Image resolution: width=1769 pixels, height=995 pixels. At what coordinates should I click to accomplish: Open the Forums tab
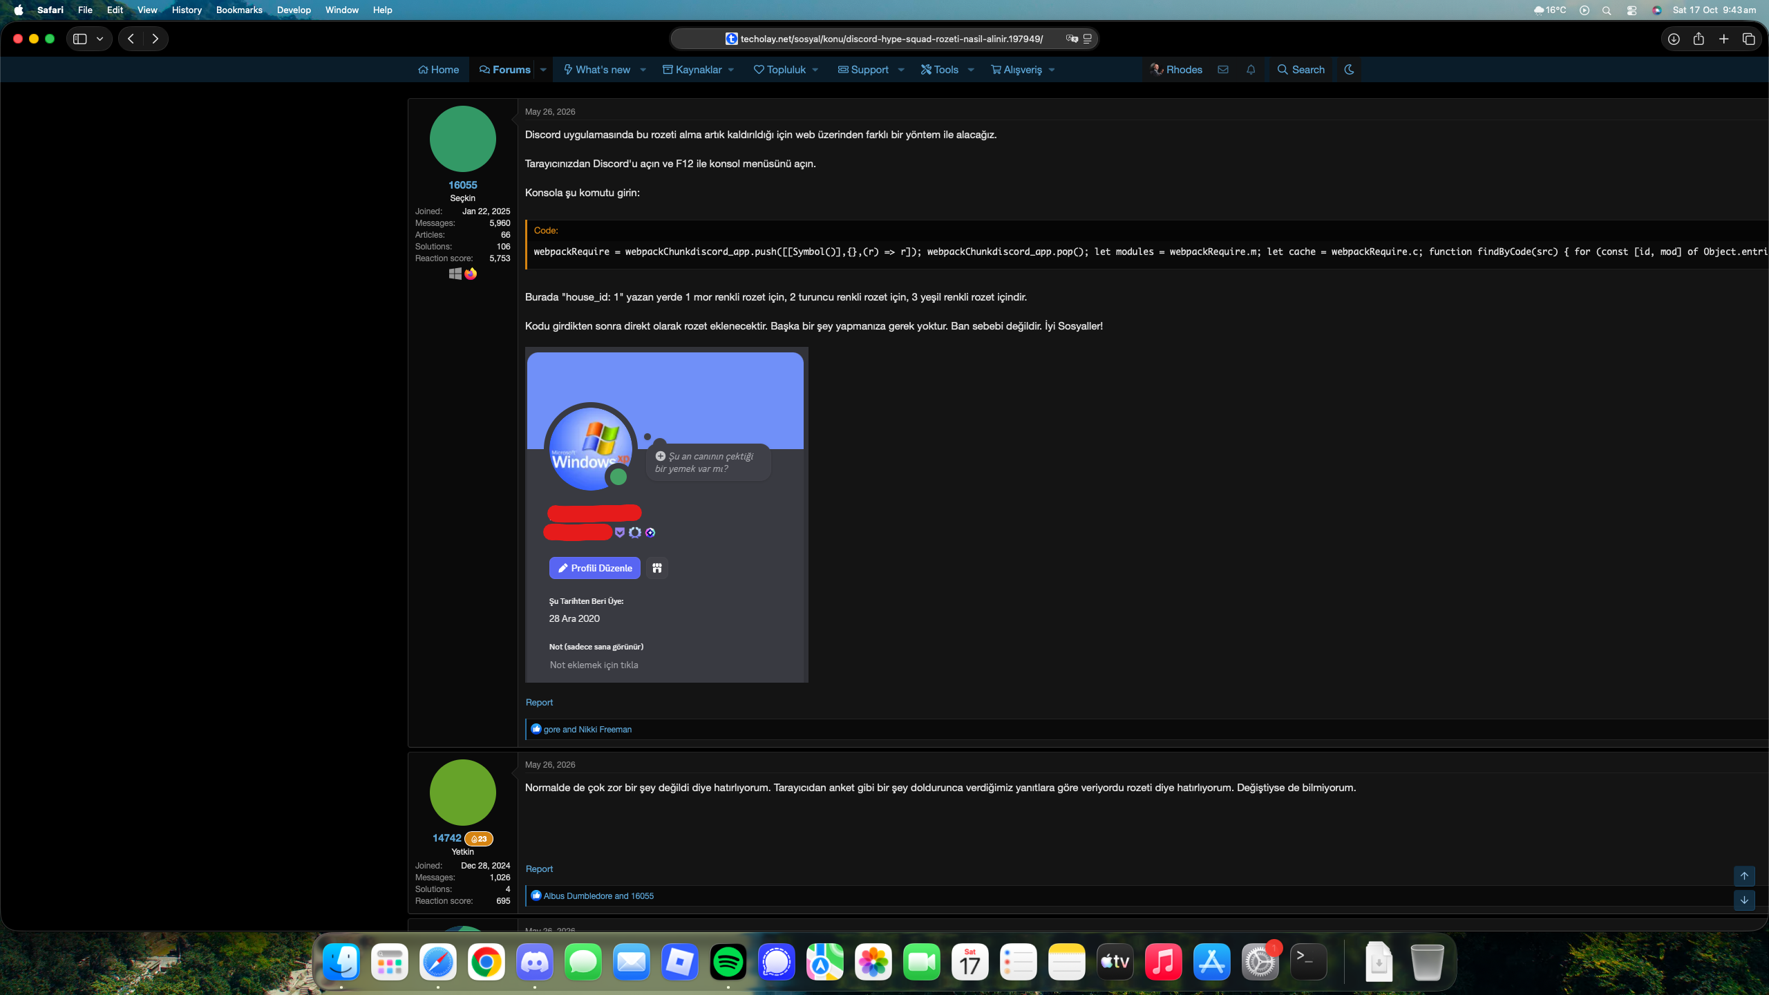504,69
